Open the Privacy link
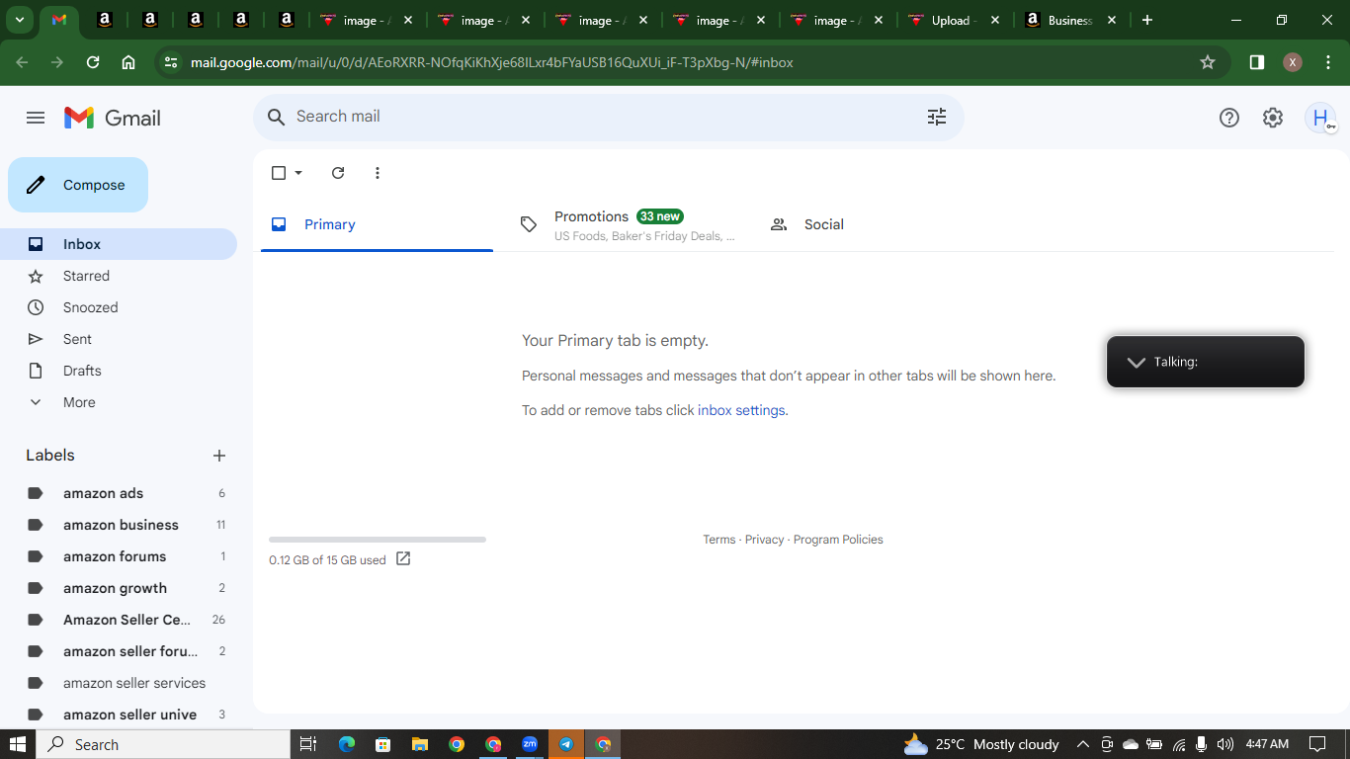 coord(764,540)
